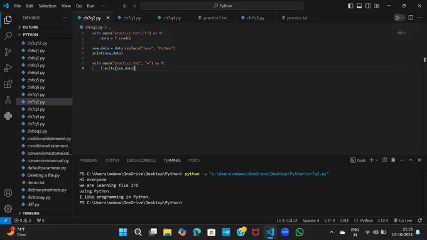Open run button dropdown arrow
The height and width of the screenshot is (240, 427).
[403, 18]
